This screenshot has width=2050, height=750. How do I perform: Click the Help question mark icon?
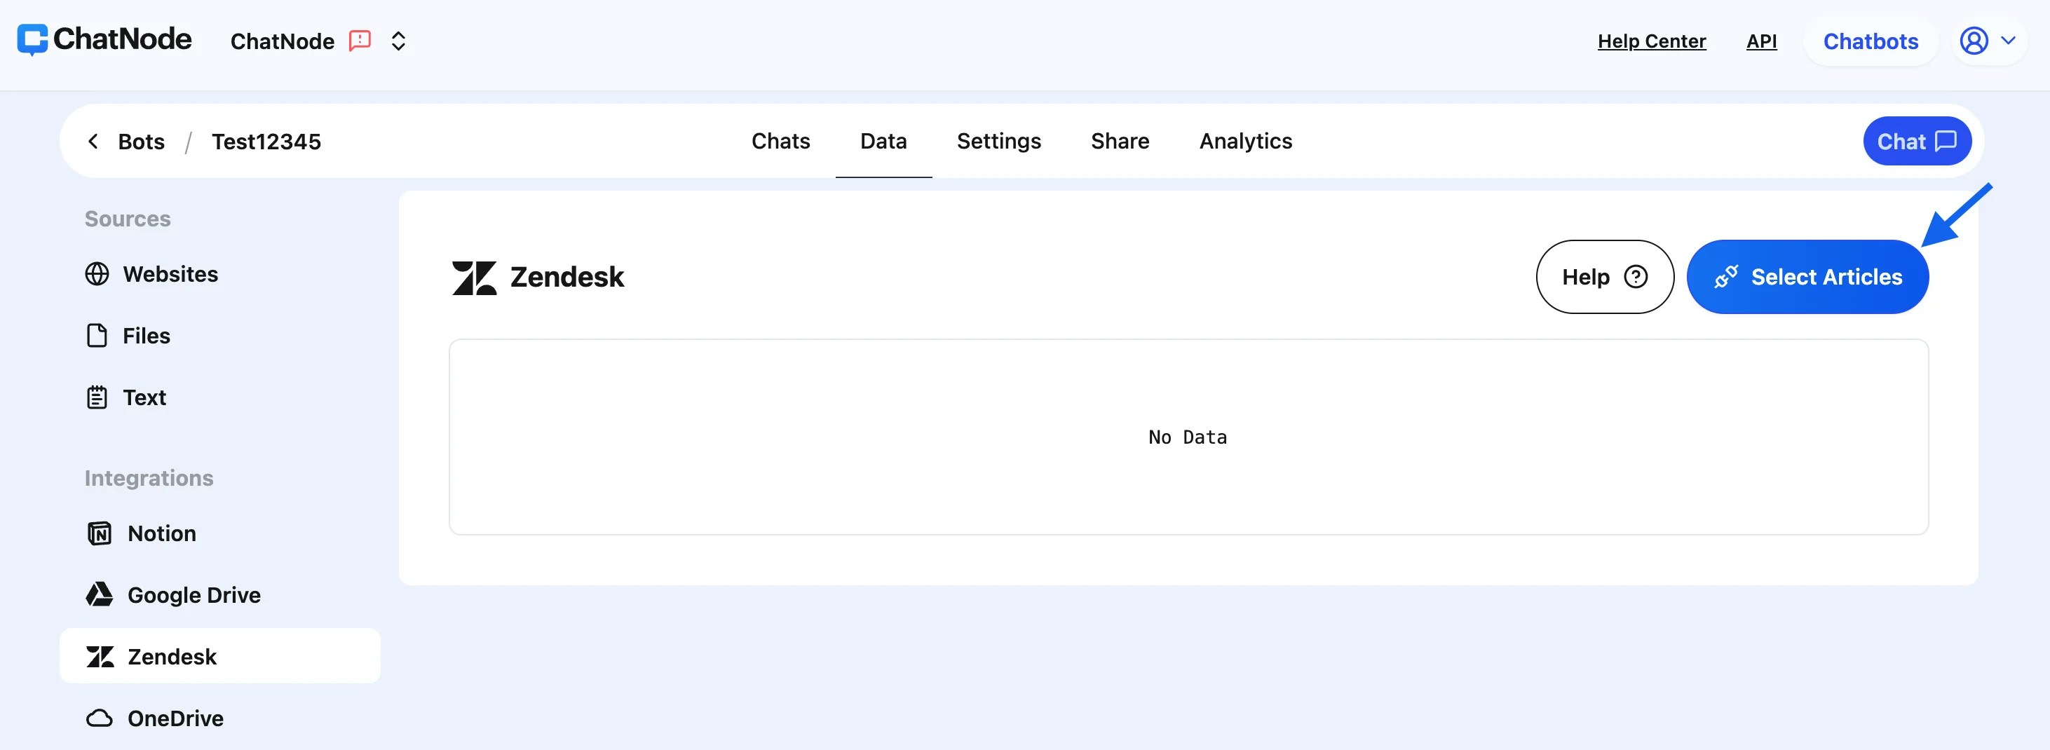tap(1636, 277)
